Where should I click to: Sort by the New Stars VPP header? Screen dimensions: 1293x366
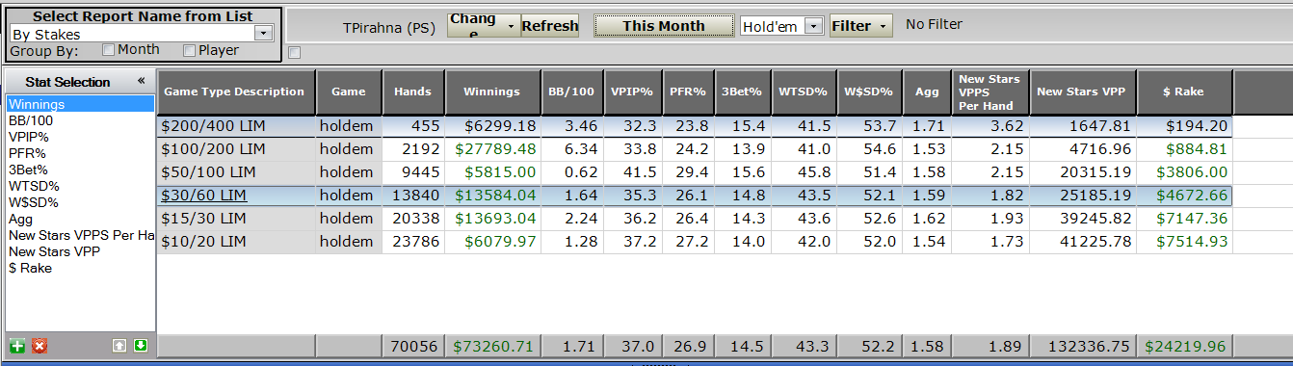[1082, 91]
